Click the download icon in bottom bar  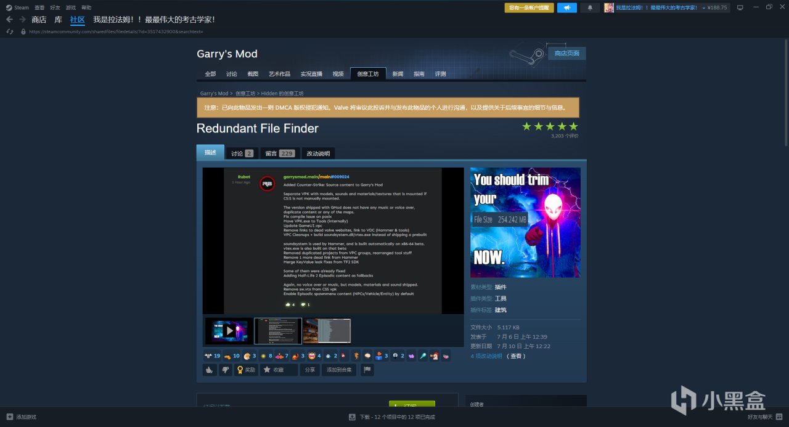(x=352, y=417)
